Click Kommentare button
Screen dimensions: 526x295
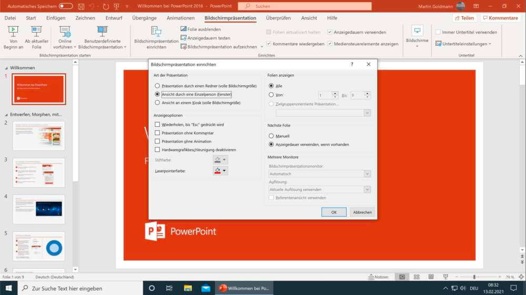(501, 18)
